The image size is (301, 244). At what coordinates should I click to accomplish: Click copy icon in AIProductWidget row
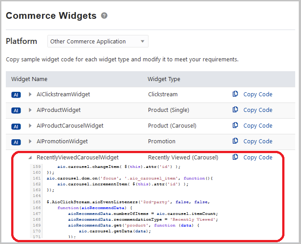click(235, 110)
